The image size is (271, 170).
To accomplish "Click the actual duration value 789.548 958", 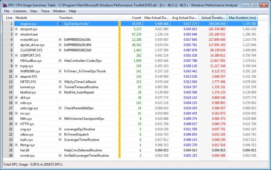I will (x=217, y=24).
